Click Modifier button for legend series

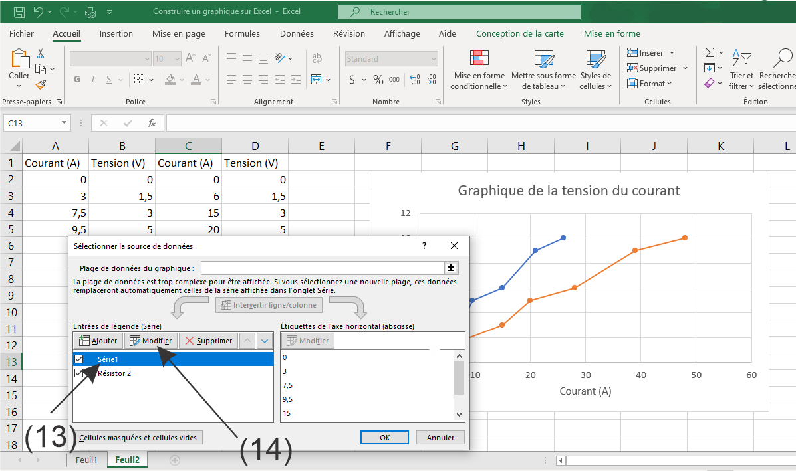pos(150,341)
